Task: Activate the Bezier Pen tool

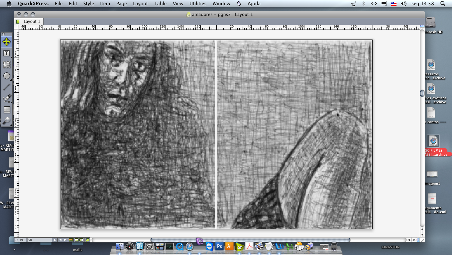Action: [x=7, y=99]
